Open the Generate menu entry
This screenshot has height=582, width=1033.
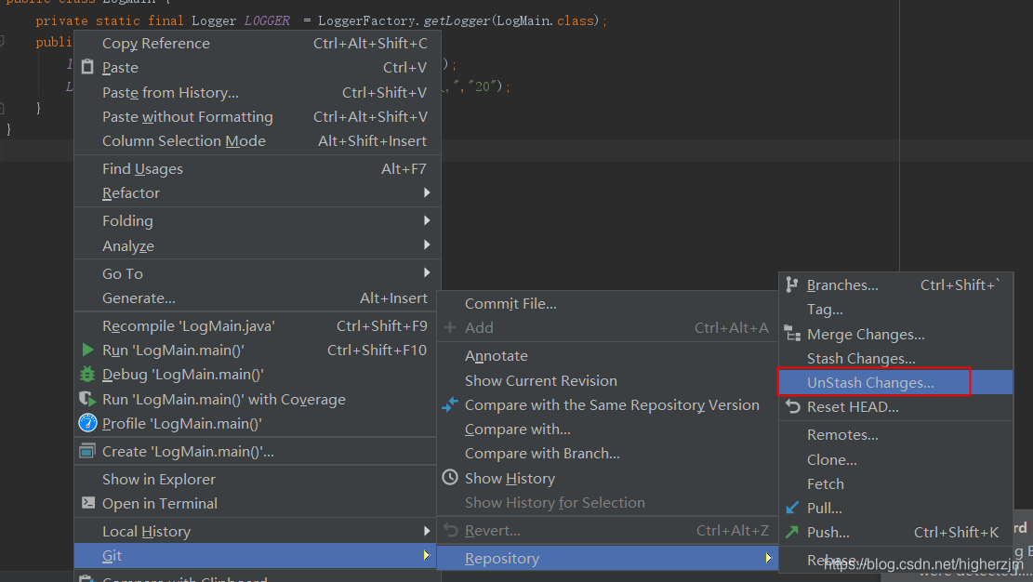257,298
